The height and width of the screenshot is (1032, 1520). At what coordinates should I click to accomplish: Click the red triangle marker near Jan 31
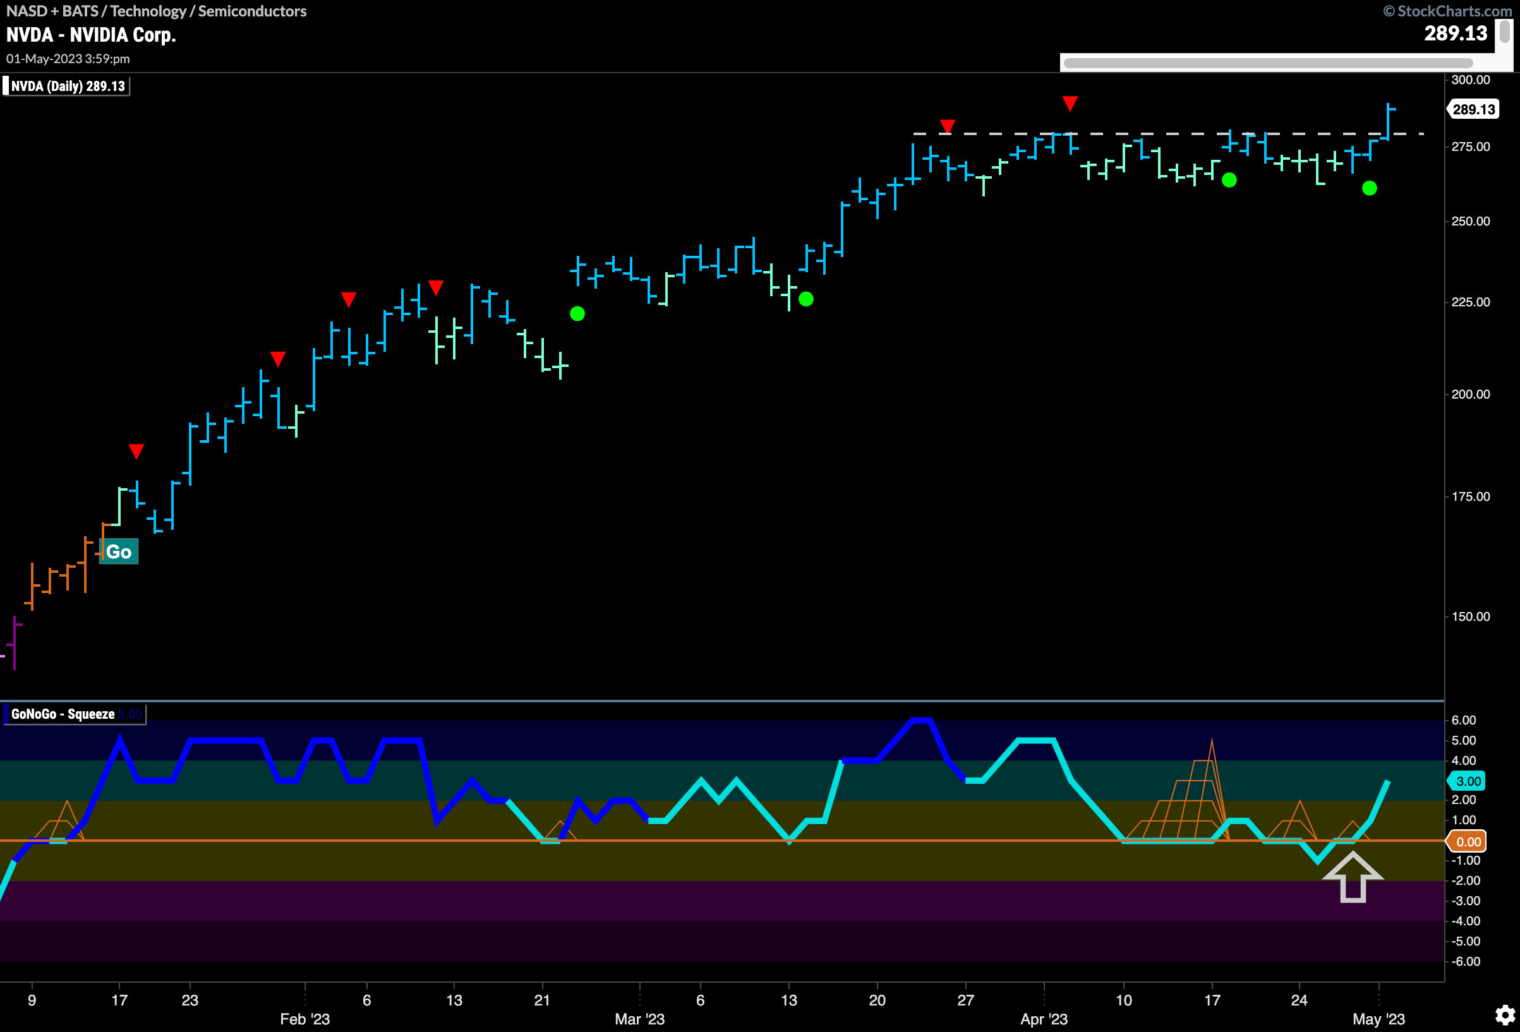(278, 358)
